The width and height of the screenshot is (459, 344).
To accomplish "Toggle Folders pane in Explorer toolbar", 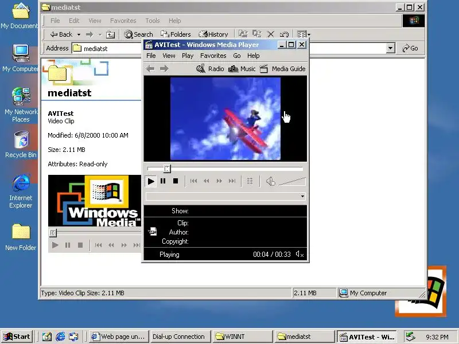I will click(176, 34).
